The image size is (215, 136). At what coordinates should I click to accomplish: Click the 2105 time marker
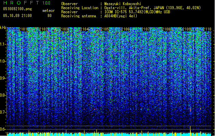tap(105, 29)
